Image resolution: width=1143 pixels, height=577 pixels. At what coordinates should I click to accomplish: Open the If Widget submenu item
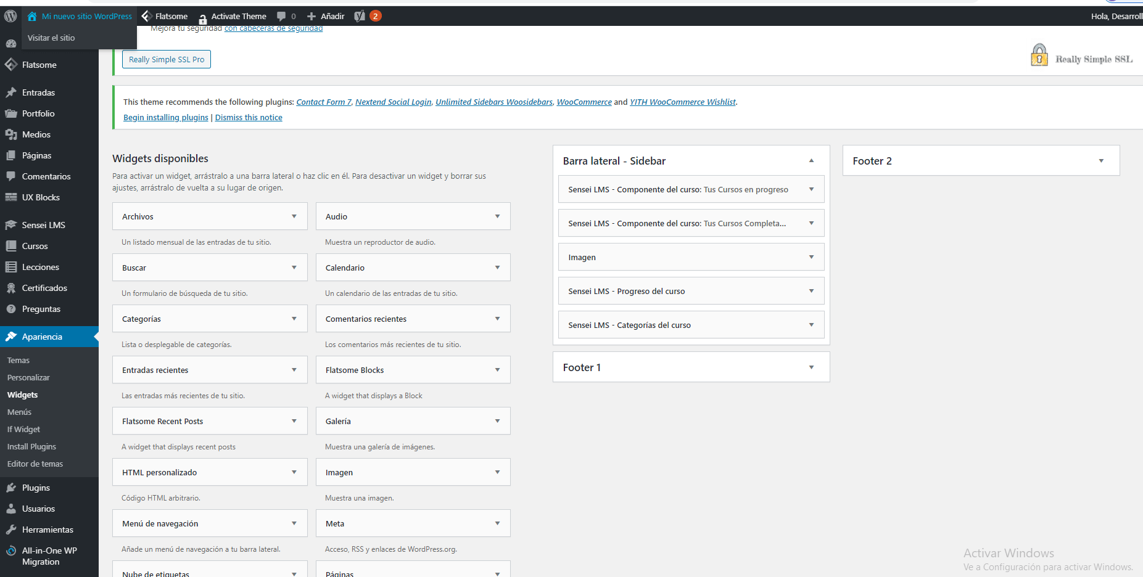tap(23, 430)
